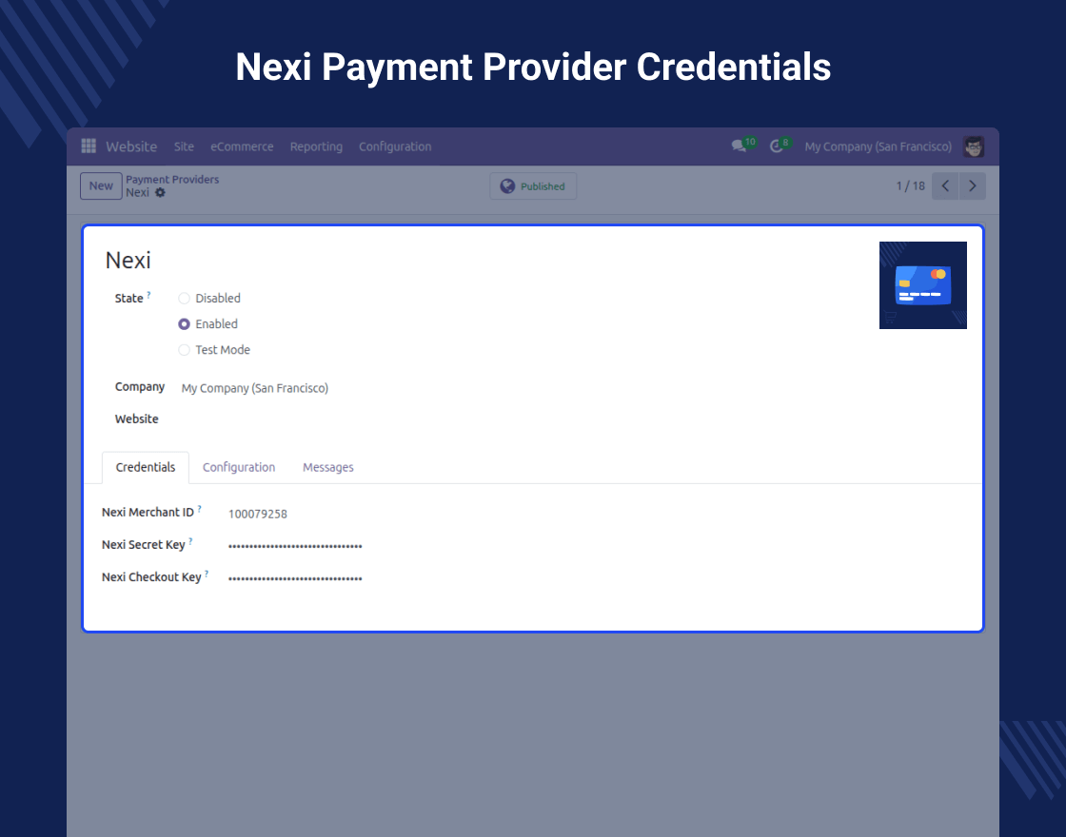Go to next record arrow

coord(972,186)
